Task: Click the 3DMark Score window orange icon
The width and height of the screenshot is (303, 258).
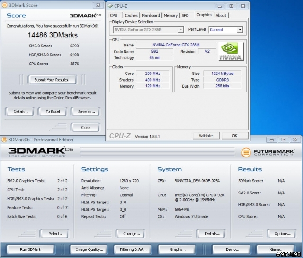Action: (5, 5)
